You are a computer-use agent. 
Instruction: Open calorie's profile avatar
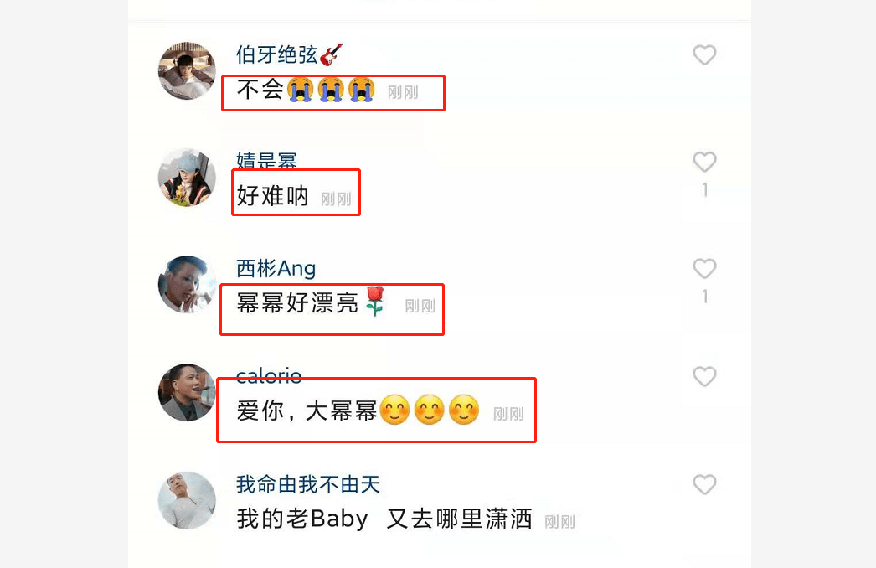187,392
